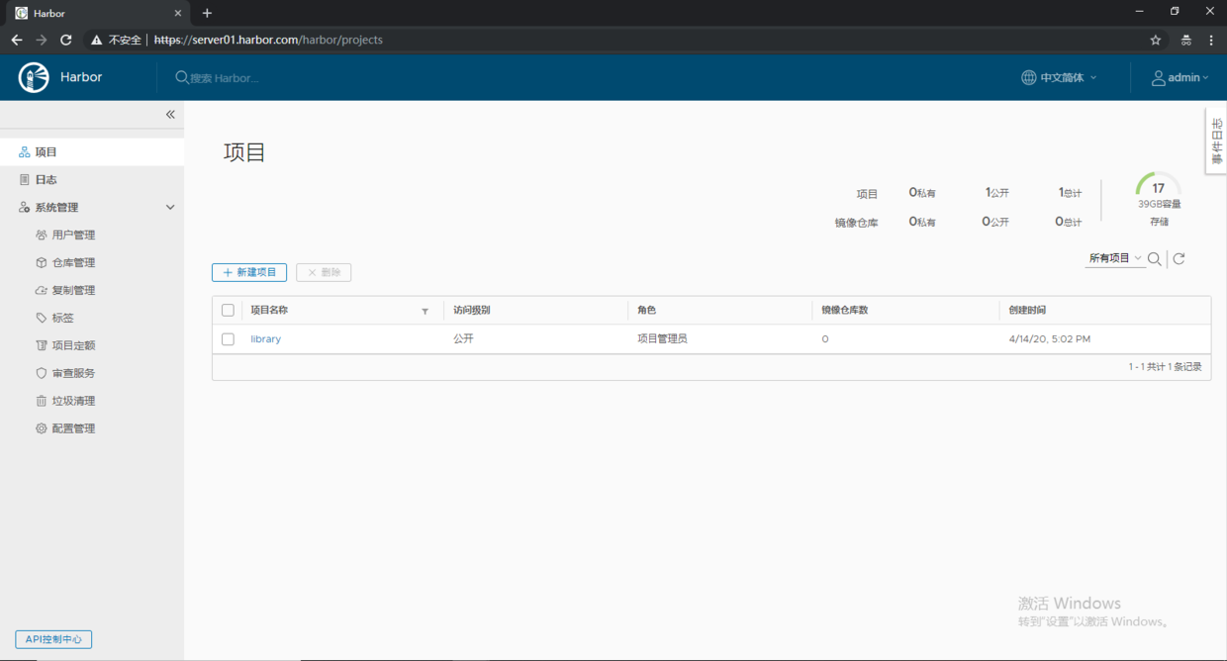Reload the page with browser refresh icon
The width and height of the screenshot is (1227, 661).
click(66, 41)
